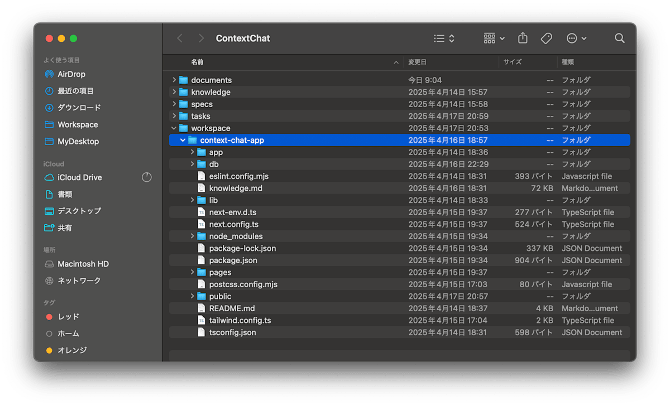Select the tasks folder name
The image size is (670, 406).
click(200, 116)
